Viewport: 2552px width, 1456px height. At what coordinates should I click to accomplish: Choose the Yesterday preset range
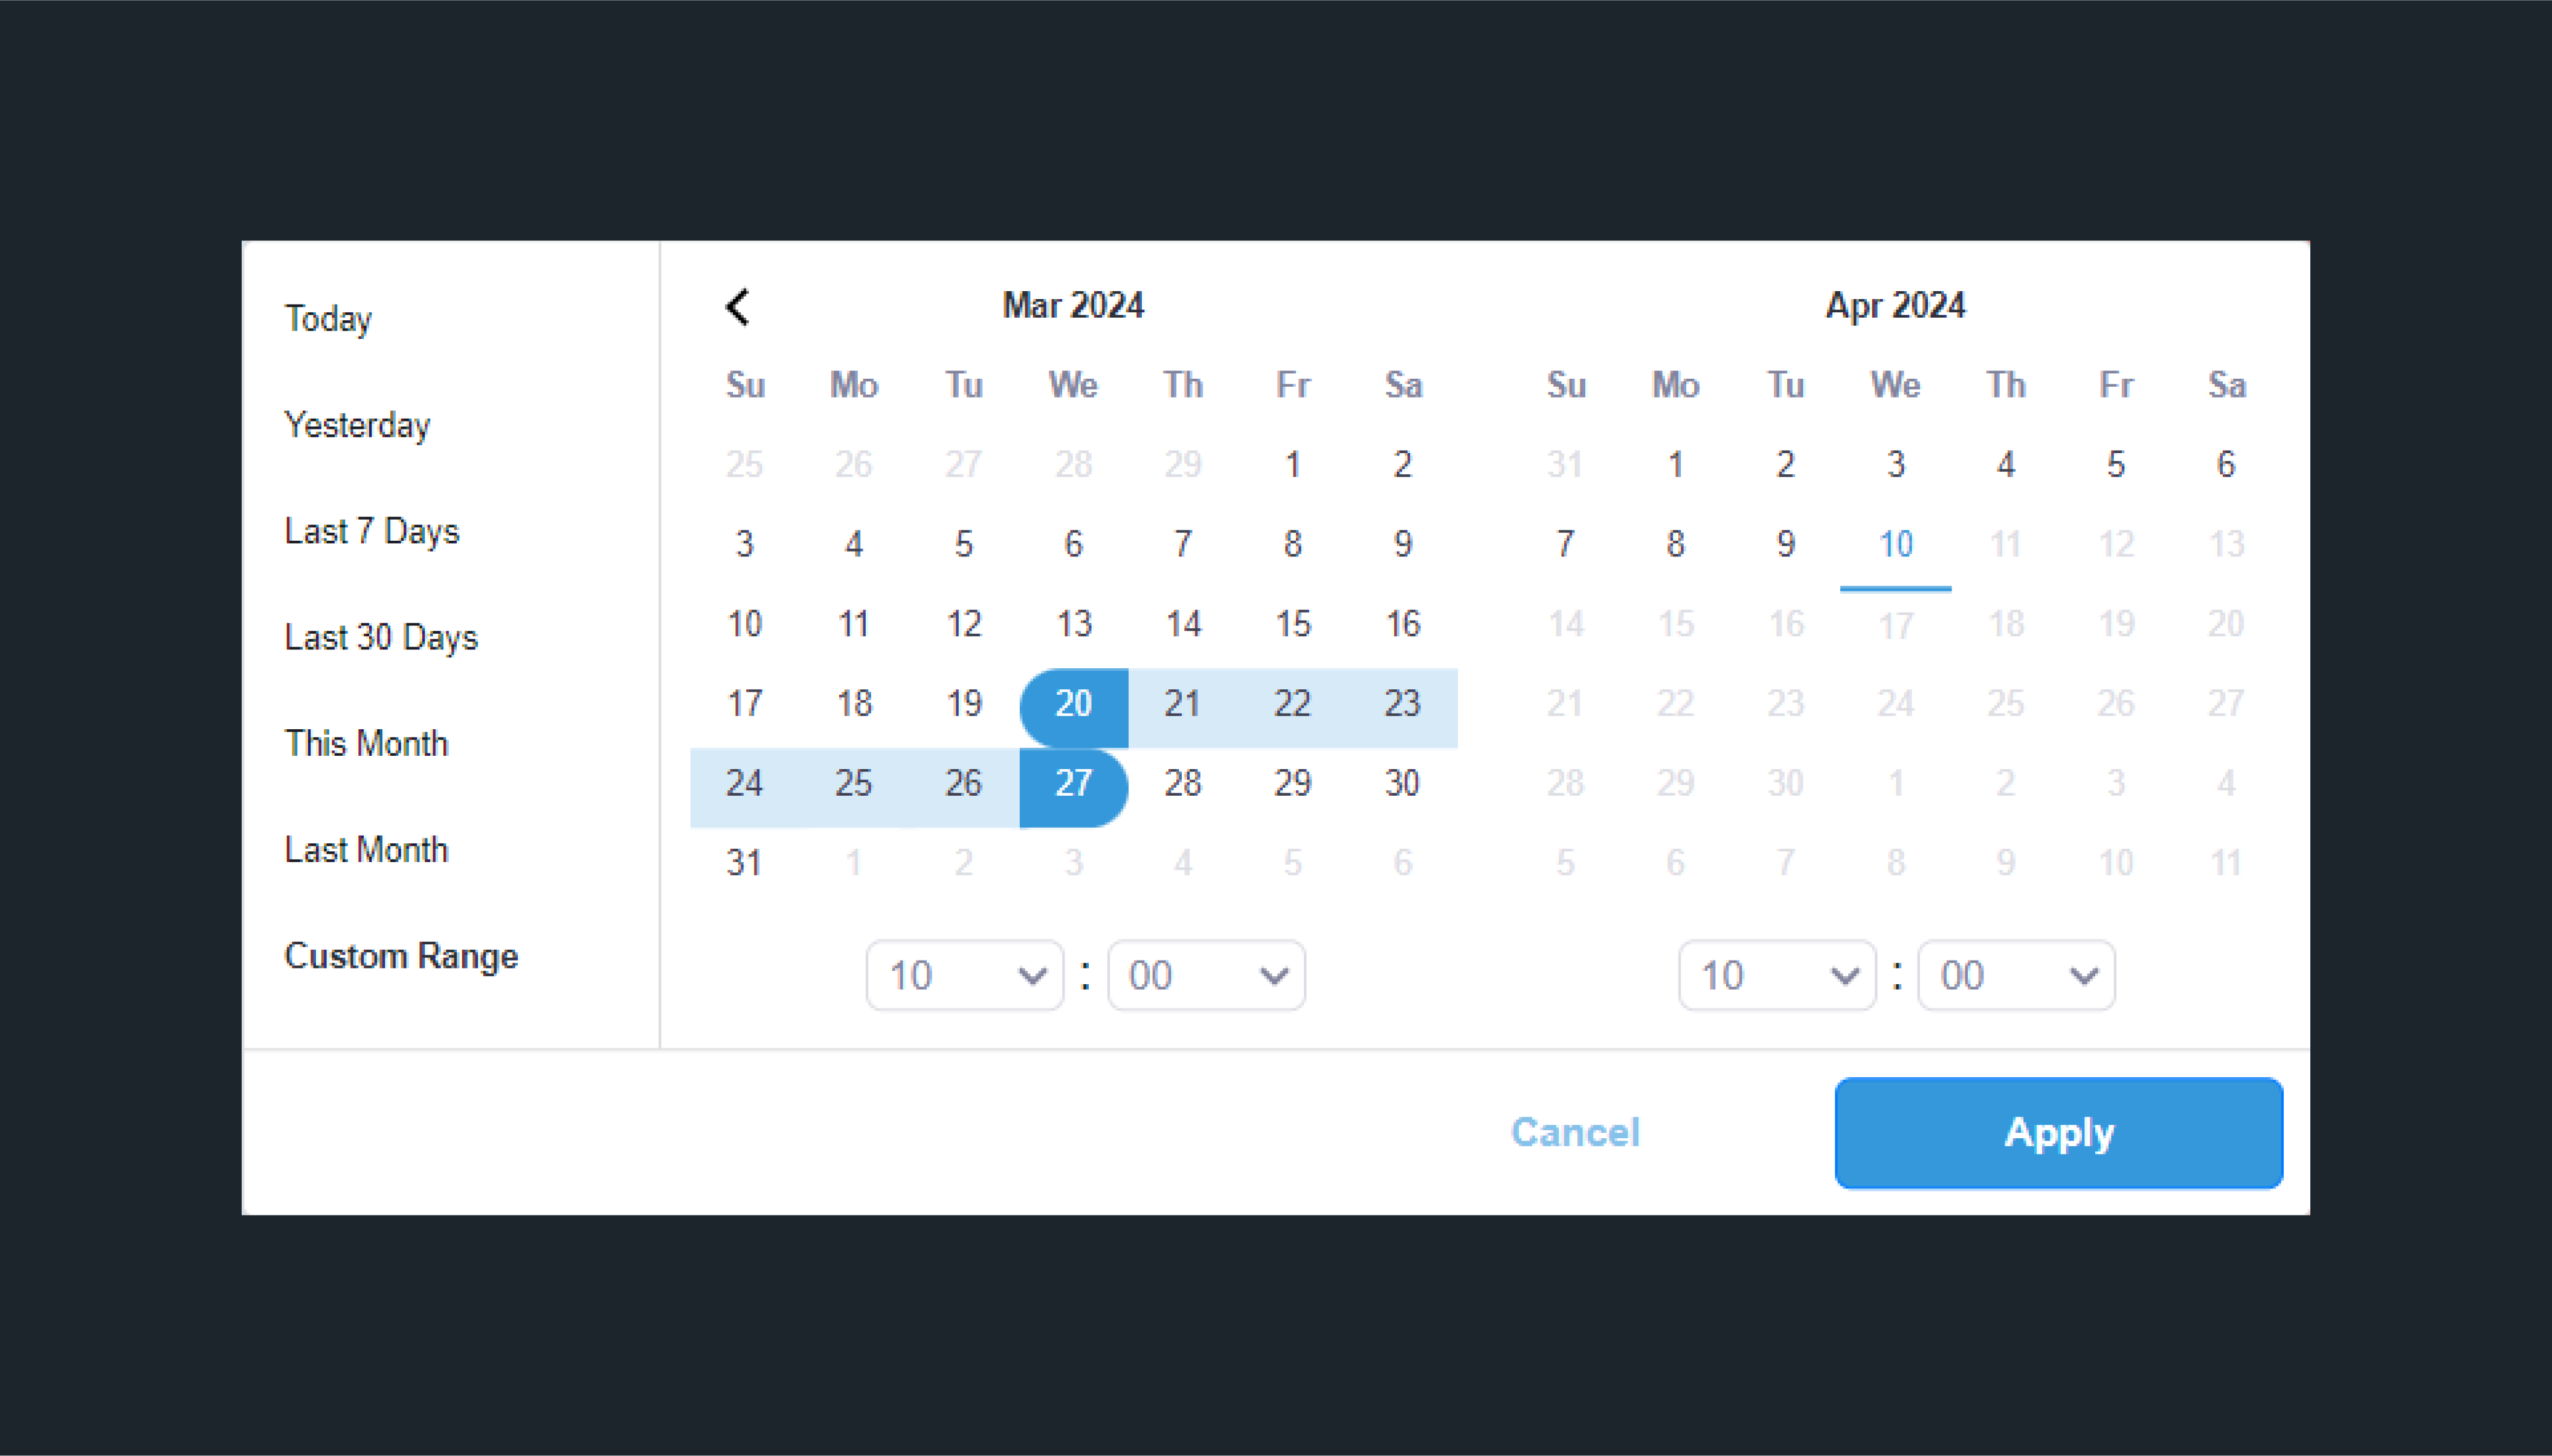(357, 425)
